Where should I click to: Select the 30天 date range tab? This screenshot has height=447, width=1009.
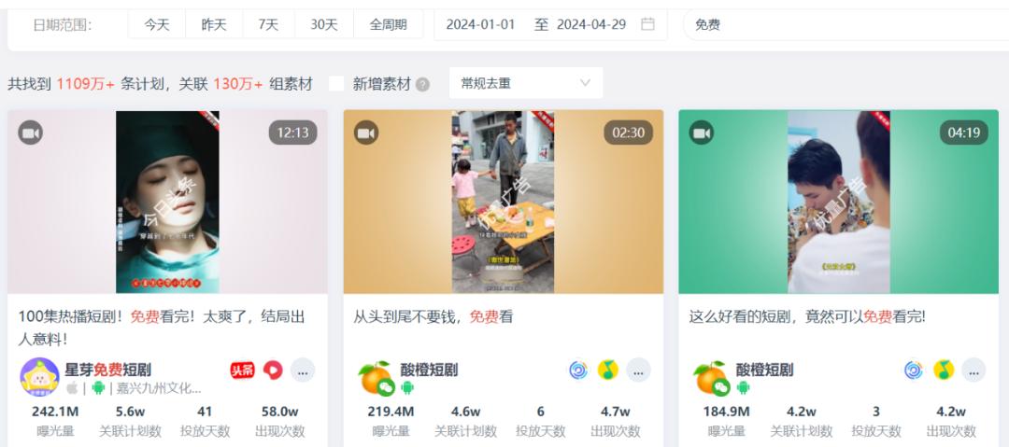point(323,24)
